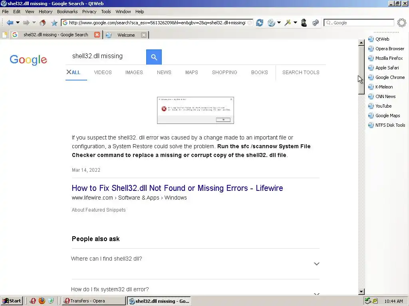Open settings with the gears icon
Viewport: 409px width, 306px height.
(316, 23)
